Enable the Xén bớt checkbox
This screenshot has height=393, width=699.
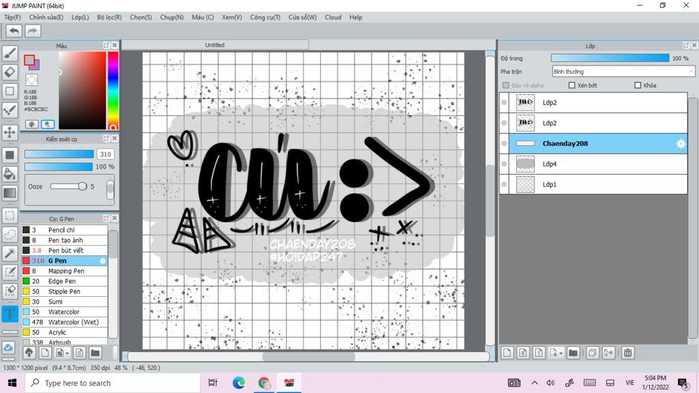[x=571, y=85]
